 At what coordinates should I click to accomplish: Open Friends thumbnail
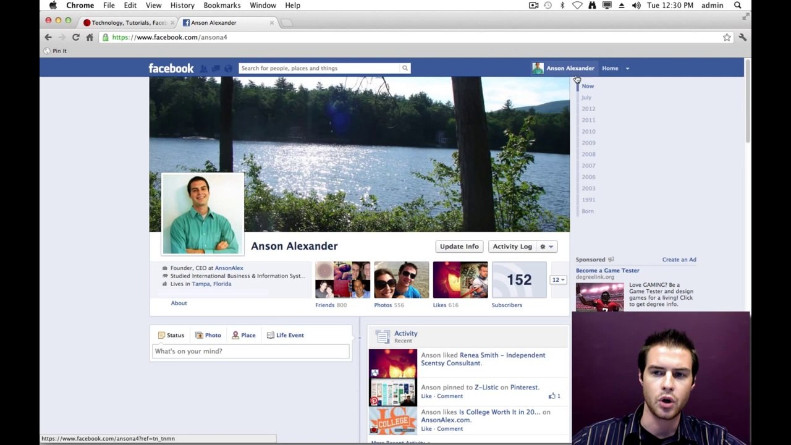[343, 280]
